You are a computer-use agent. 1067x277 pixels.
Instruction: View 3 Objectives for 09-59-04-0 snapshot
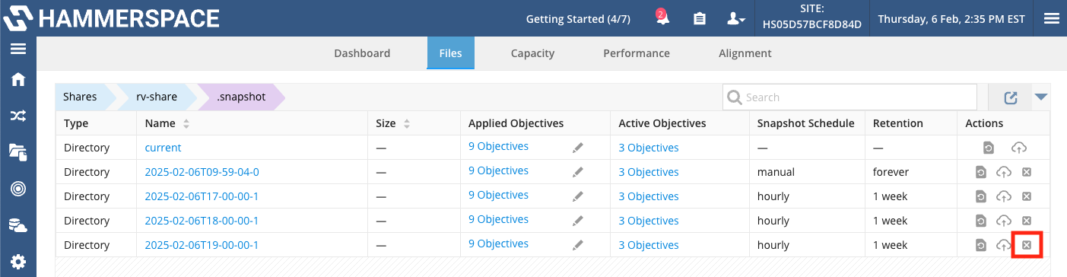click(x=649, y=172)
